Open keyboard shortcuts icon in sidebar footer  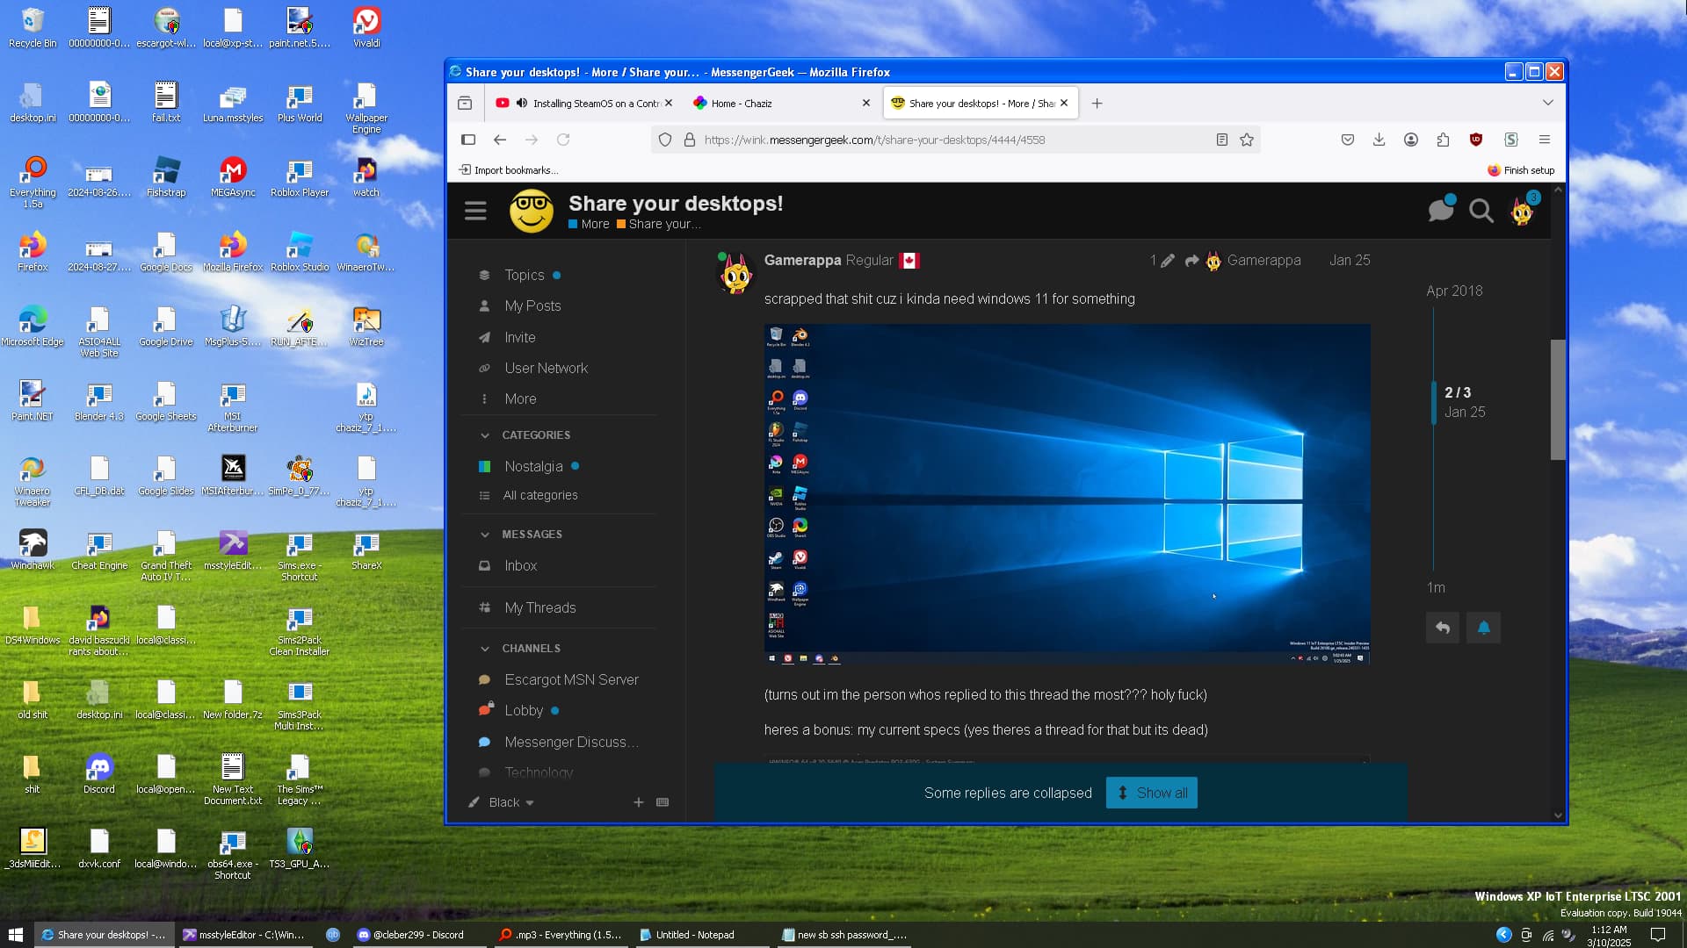point(662,802)
